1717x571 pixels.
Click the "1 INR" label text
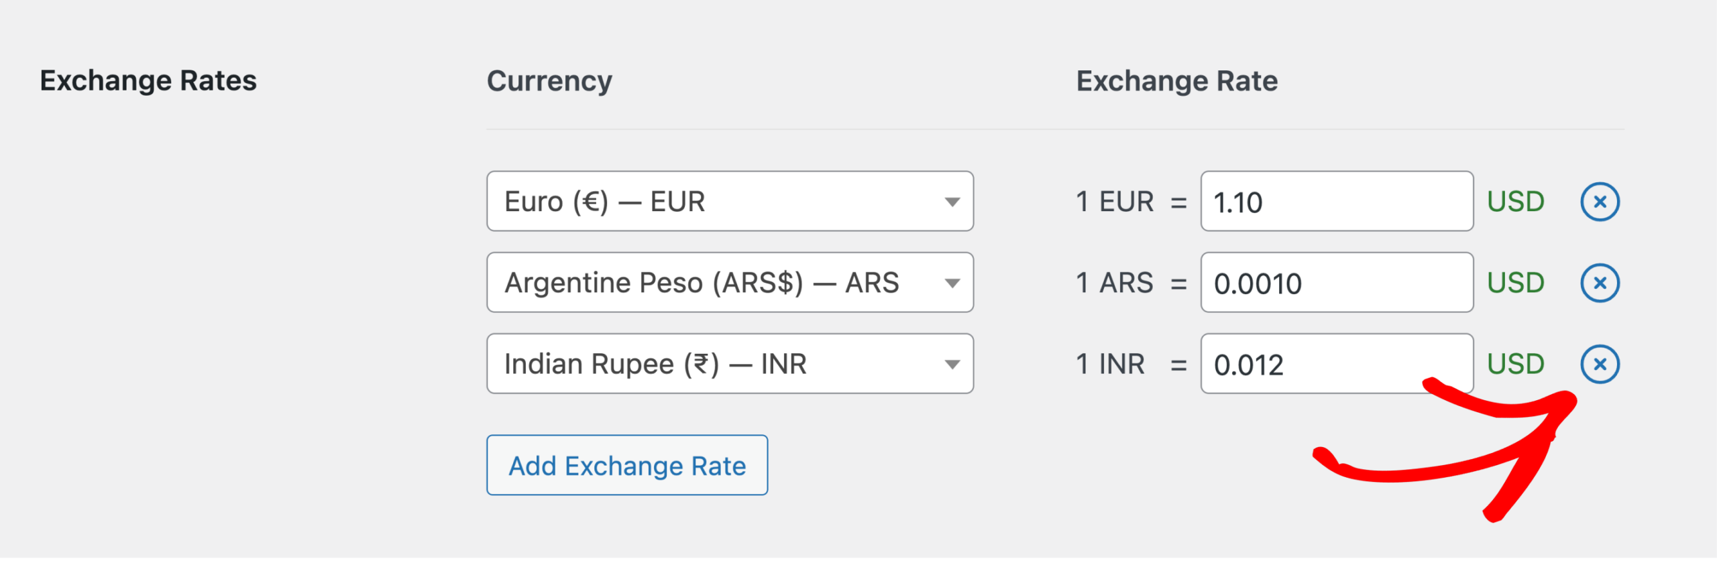1111,364
